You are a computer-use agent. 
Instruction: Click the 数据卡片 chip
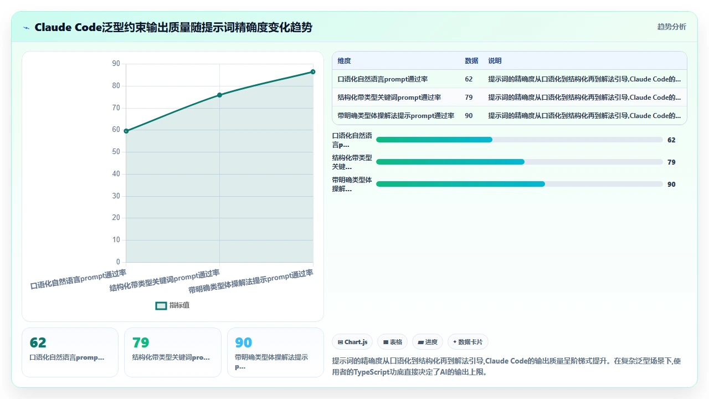pyautogui.click(x=468, y=342)
